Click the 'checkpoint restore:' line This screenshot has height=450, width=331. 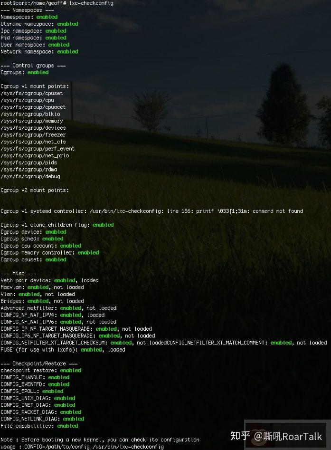pos(41,371)
